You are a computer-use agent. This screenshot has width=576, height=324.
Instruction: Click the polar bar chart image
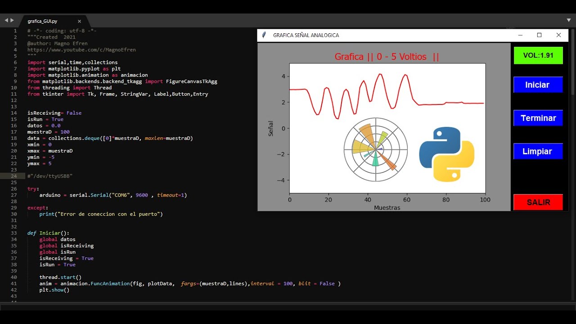[376, 149]
